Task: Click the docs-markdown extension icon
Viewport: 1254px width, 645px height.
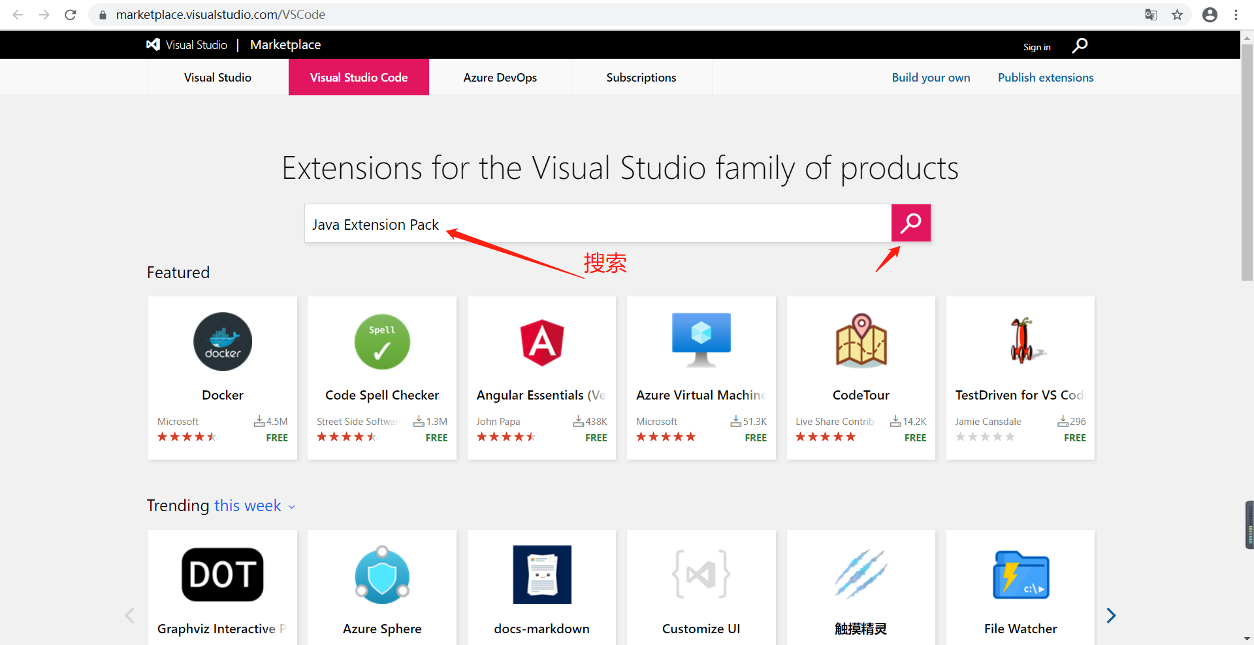Action: tap(541, 574)
